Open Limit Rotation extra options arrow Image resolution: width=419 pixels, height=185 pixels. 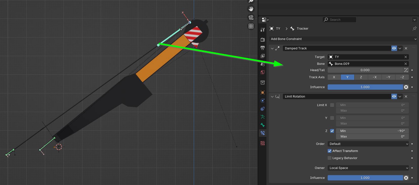[x=400, y=96]
